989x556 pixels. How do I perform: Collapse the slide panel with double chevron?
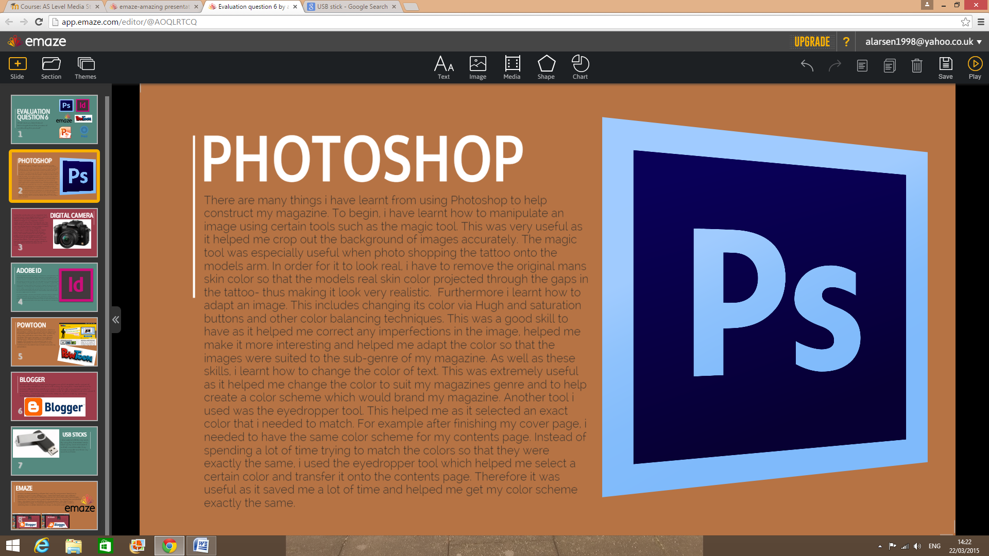click(116, 320)
